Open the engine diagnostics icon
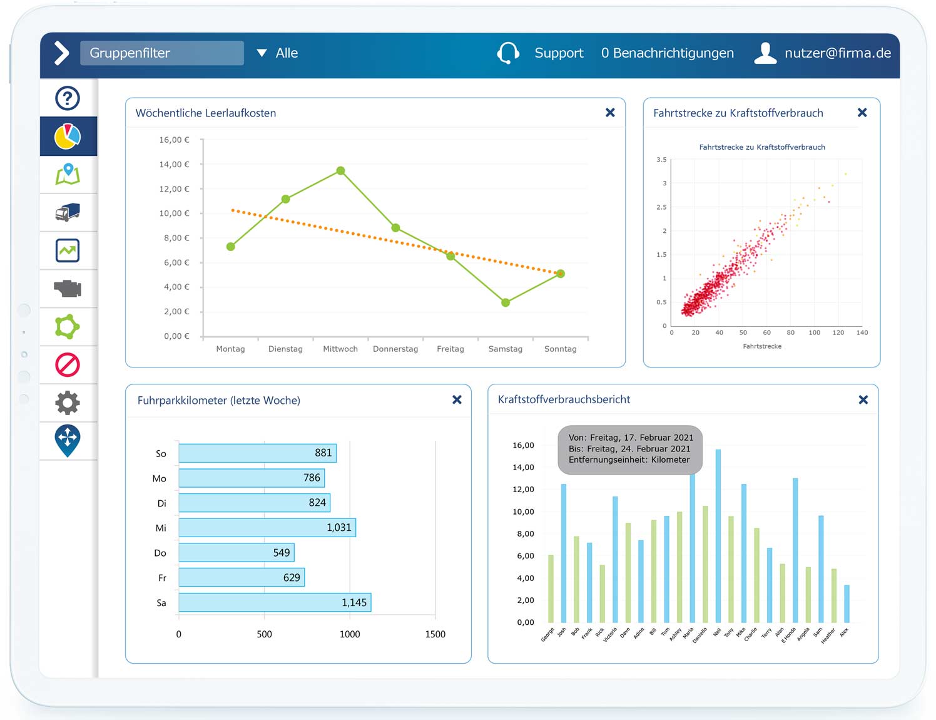 coord(68,289)
